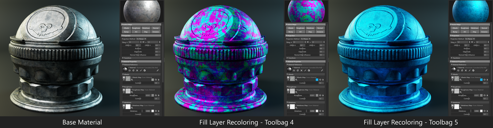Click the AO map button in Toolbag 4 panel

pos(300,32)
